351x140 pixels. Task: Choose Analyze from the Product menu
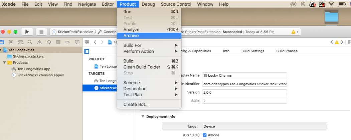click(x=149, y=30)
